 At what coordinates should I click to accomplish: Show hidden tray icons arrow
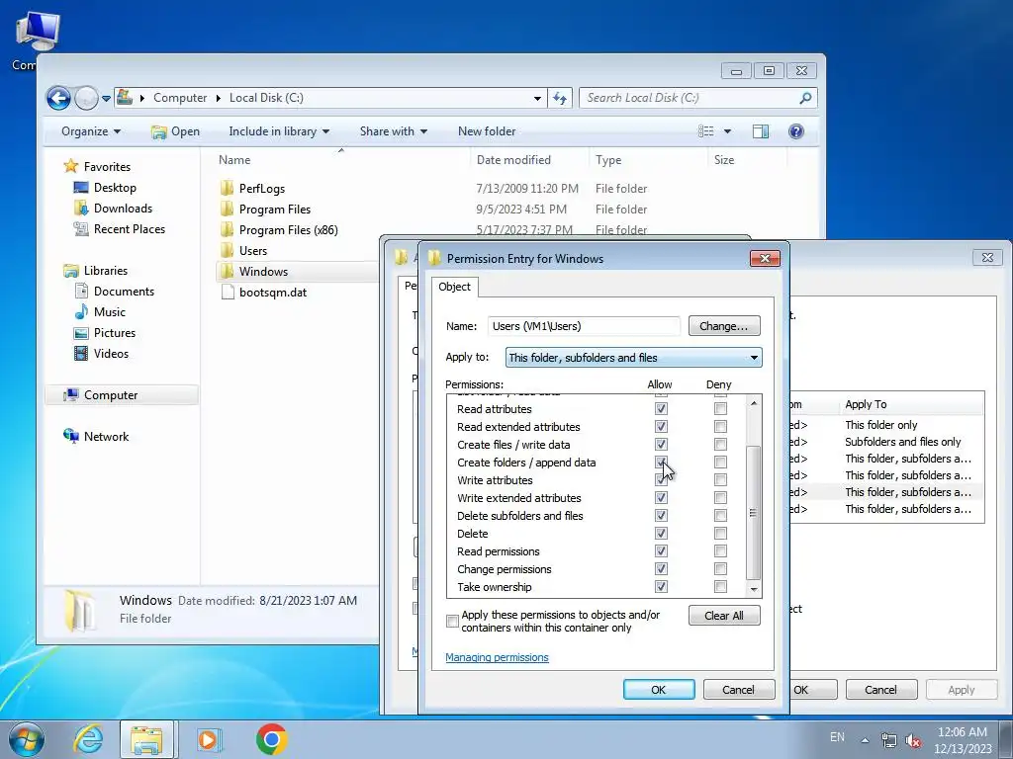(865, 740)
